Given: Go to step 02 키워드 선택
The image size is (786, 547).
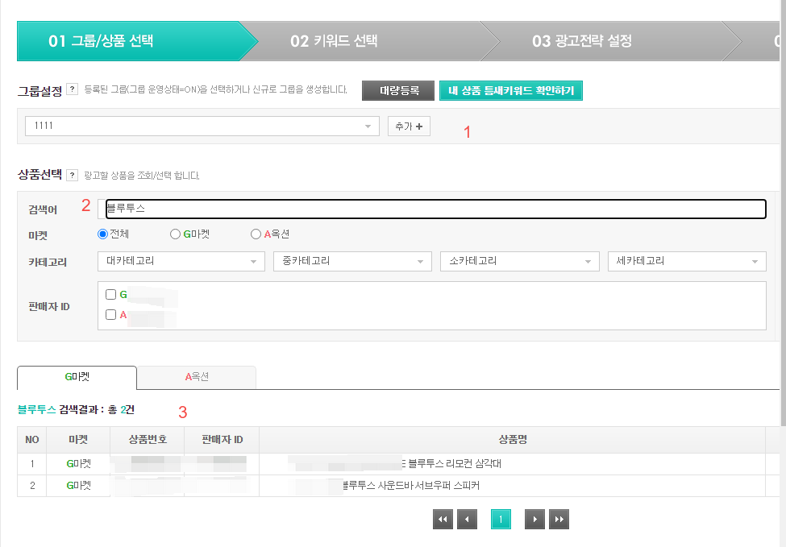Looking at the screenshot, I should pyautogui.click(x=368, y=41).
